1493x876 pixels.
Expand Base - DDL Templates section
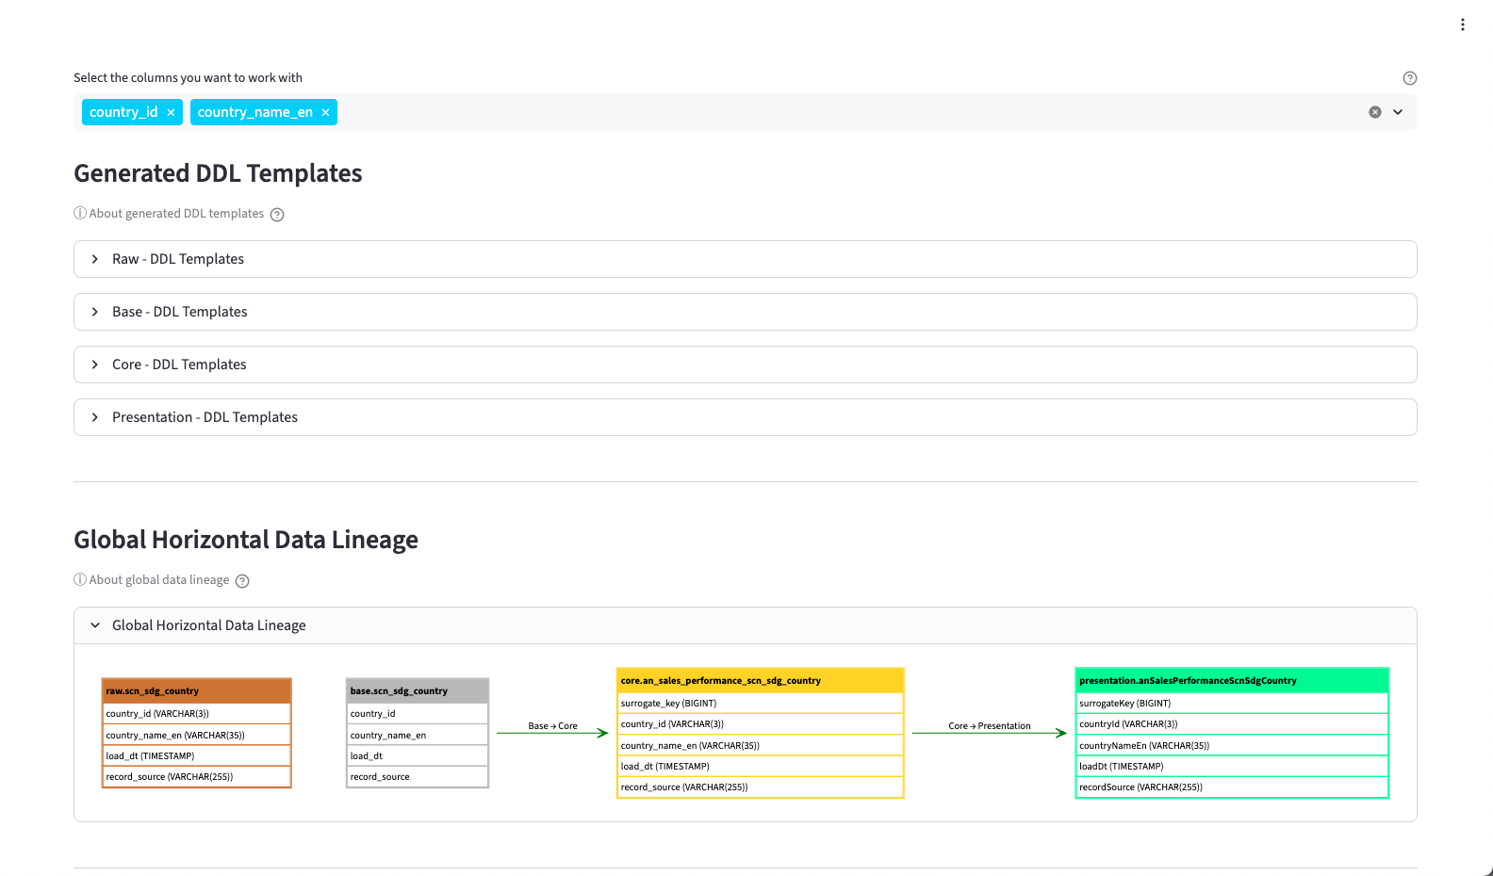[x=746, y=312]
